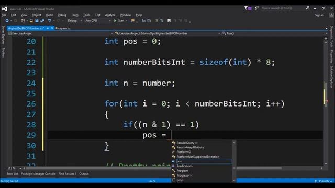The height and width of the screenshot is (188, 335).
Task: Open the tab list overflow arrow
Action: pos(326,28)
